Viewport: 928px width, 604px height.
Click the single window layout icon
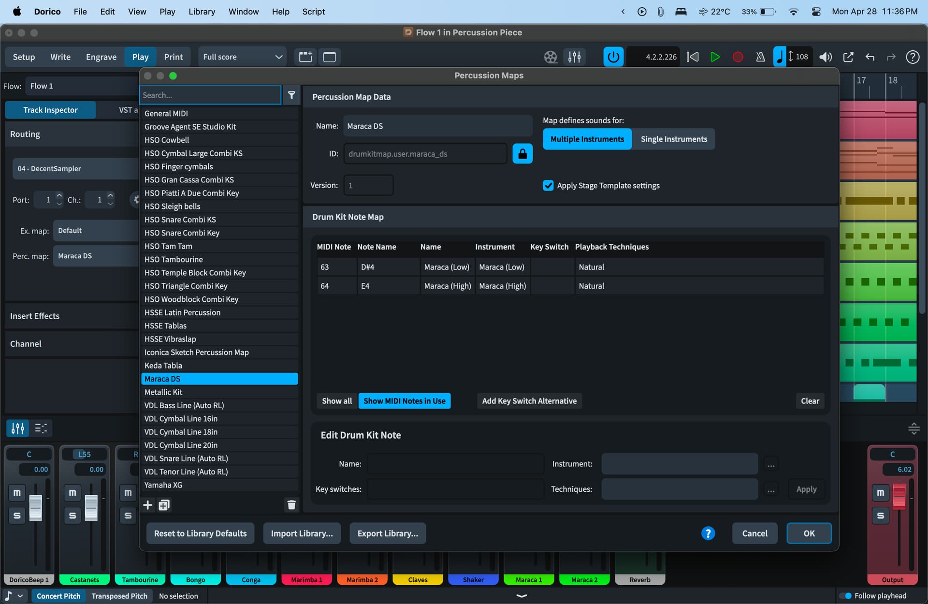click(330, 57)
